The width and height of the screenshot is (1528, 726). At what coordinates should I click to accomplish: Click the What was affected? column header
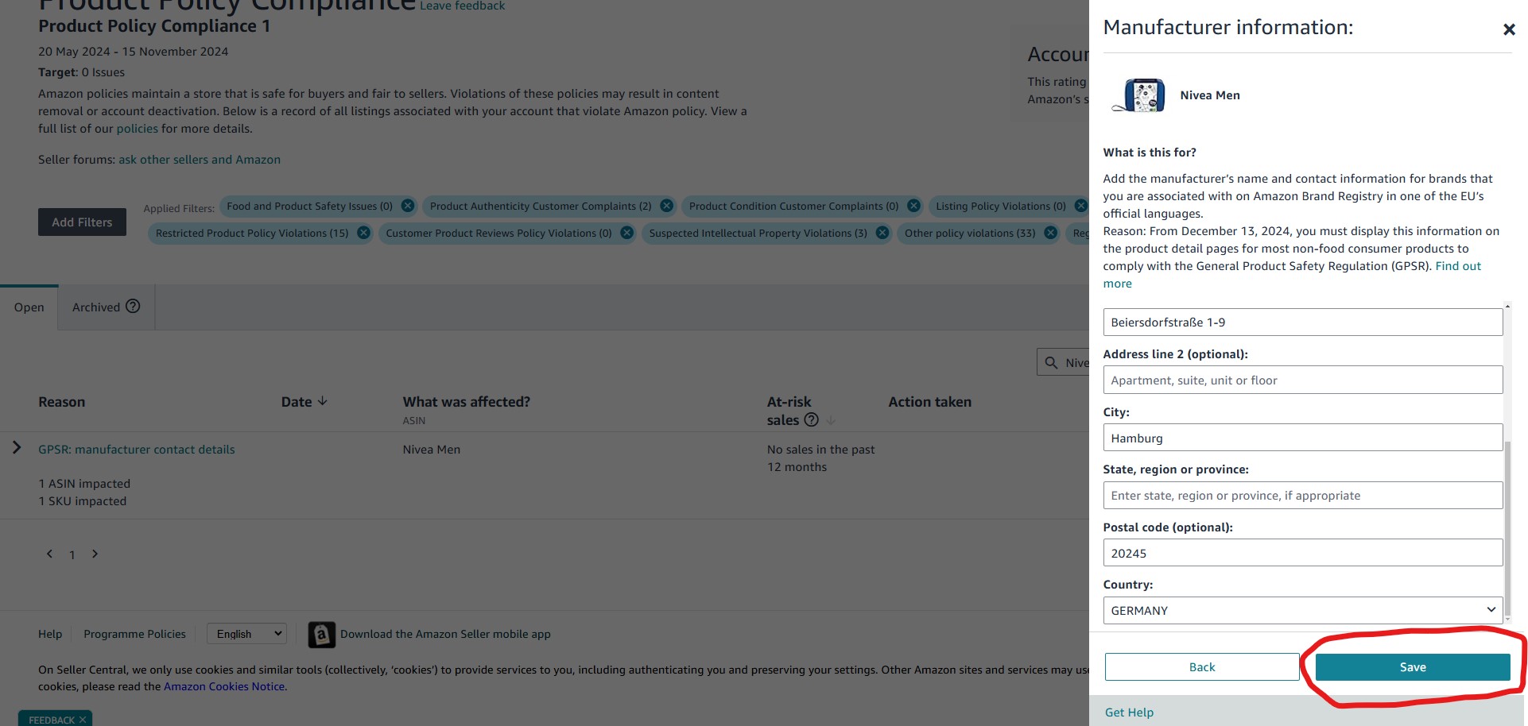pos(466,402)
